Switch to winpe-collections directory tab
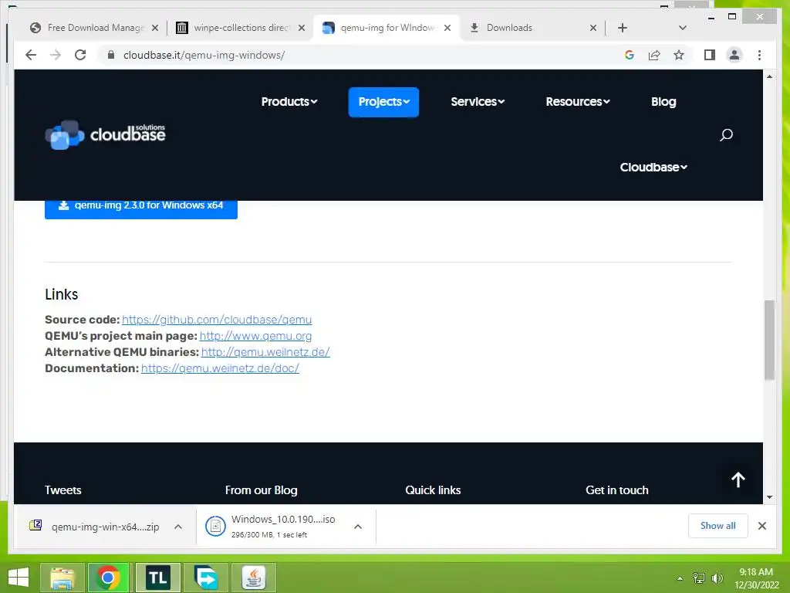 241,28
